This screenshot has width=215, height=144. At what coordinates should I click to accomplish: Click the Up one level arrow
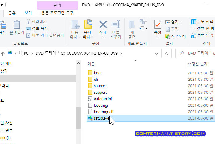(3, 53)
